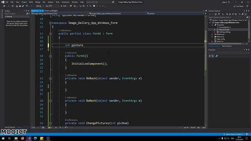251x141 pixels.
Task: Close the Toolbox panel
Action: point(29,11)
